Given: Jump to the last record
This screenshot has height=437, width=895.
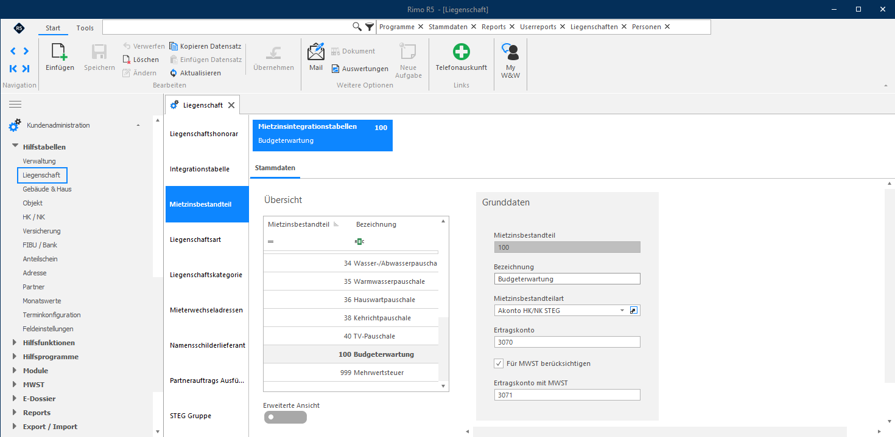Looking at the screenshot, I should 26,69.
